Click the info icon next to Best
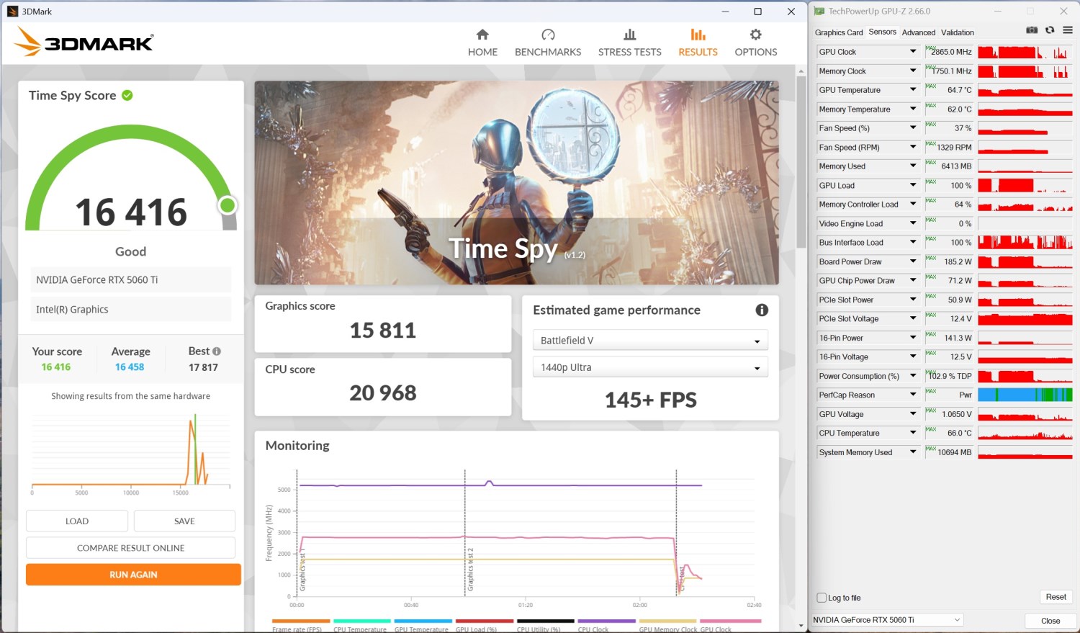This screenshot has height=633, width=1080. pyautogui.click(x=217, y=351)
